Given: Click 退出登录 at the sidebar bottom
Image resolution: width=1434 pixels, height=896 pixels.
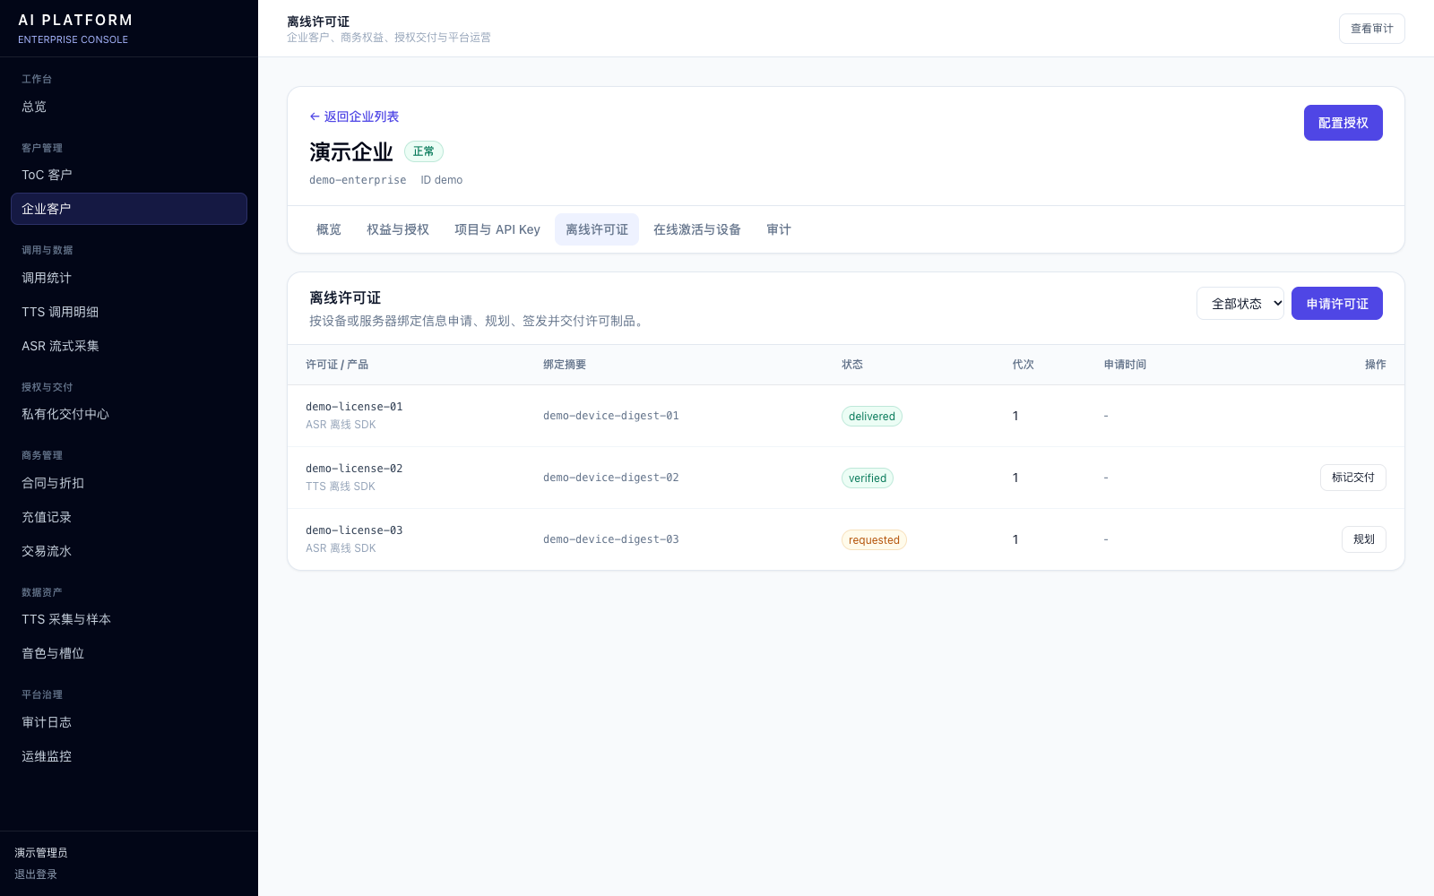Looking at the screenshot, I should (36, 874).
